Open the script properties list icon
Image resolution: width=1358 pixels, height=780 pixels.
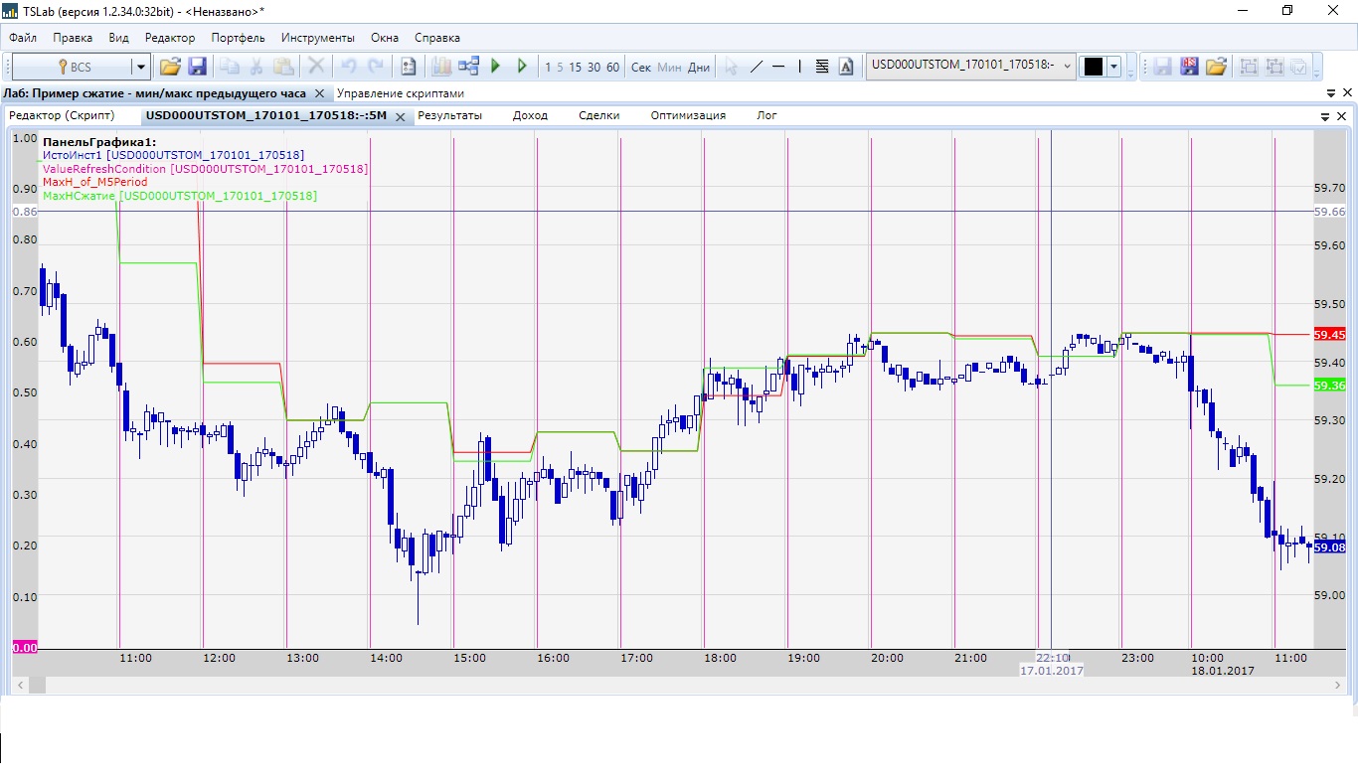(408, 67)
